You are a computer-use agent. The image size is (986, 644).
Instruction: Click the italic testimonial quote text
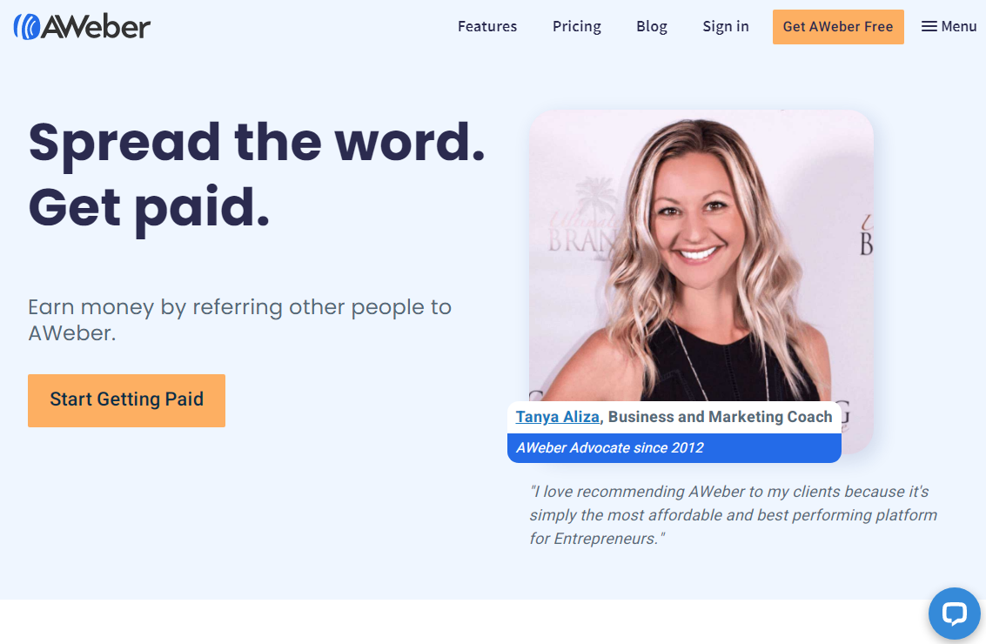point(734,515)
